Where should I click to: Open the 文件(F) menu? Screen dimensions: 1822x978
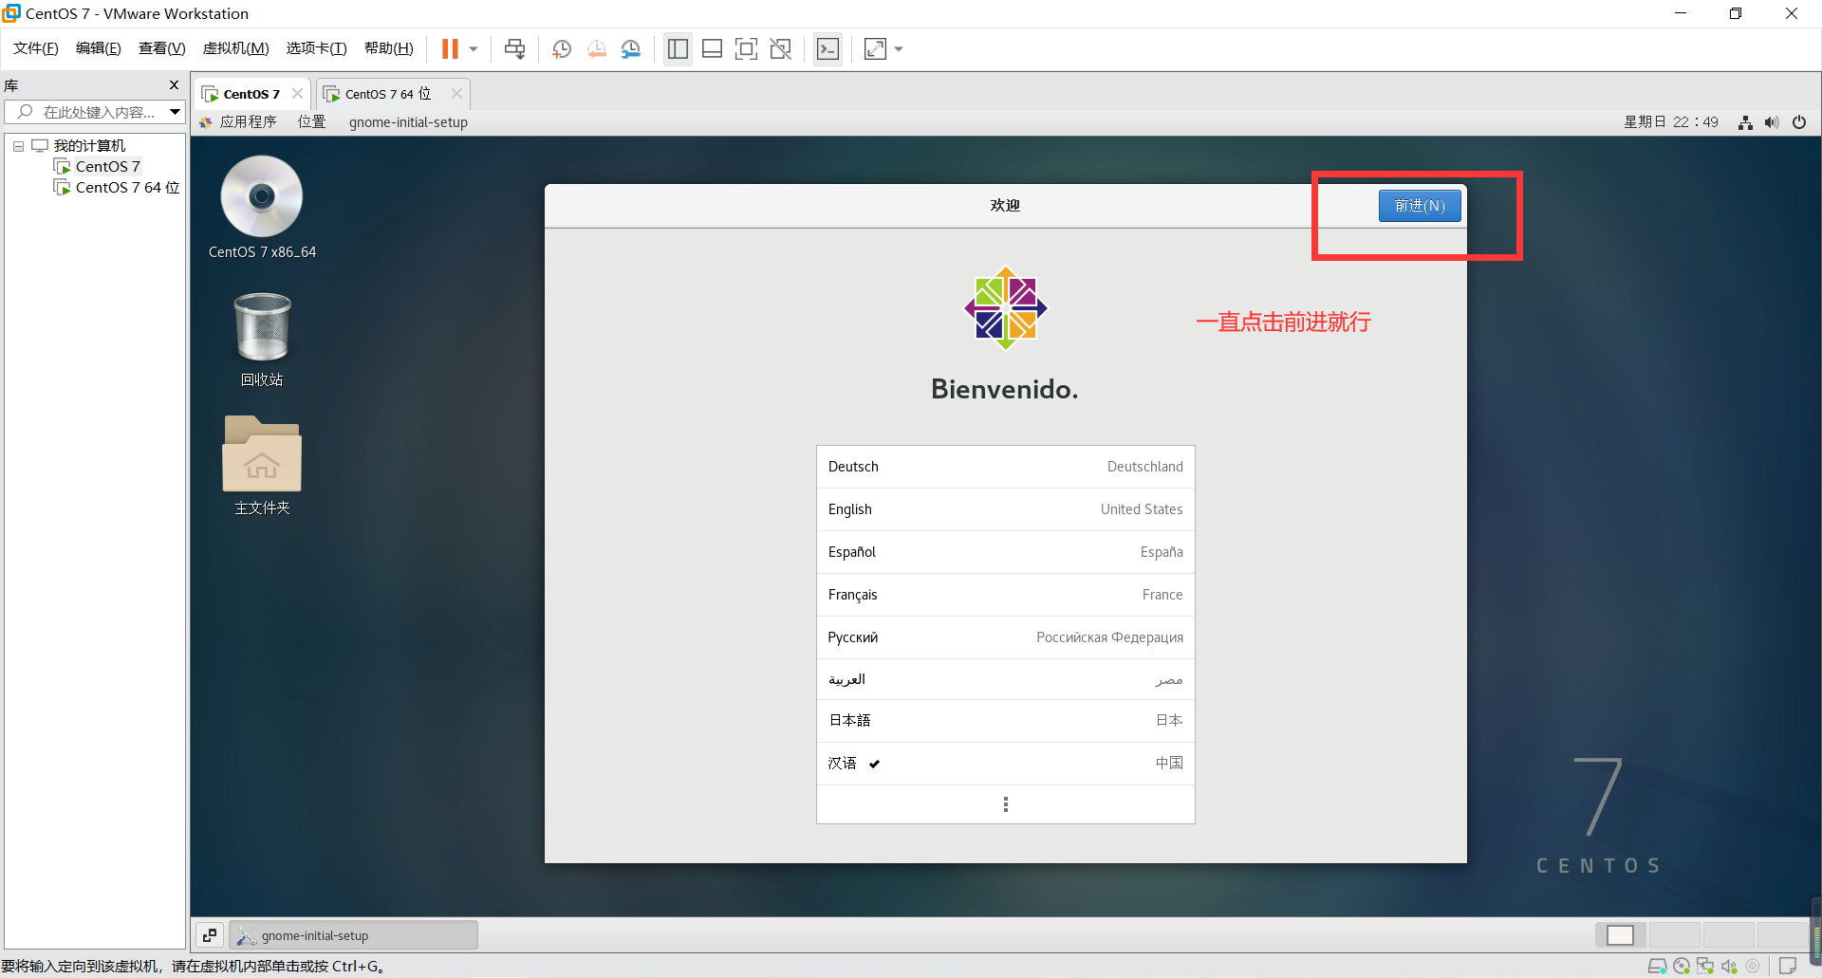tap(36, 48)
